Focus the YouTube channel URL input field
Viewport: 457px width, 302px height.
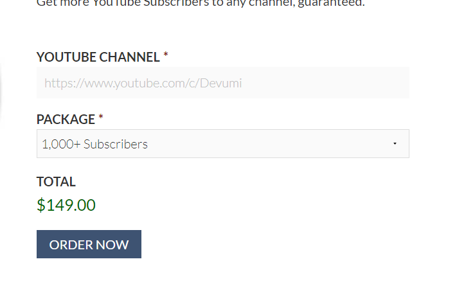(223, 83)
